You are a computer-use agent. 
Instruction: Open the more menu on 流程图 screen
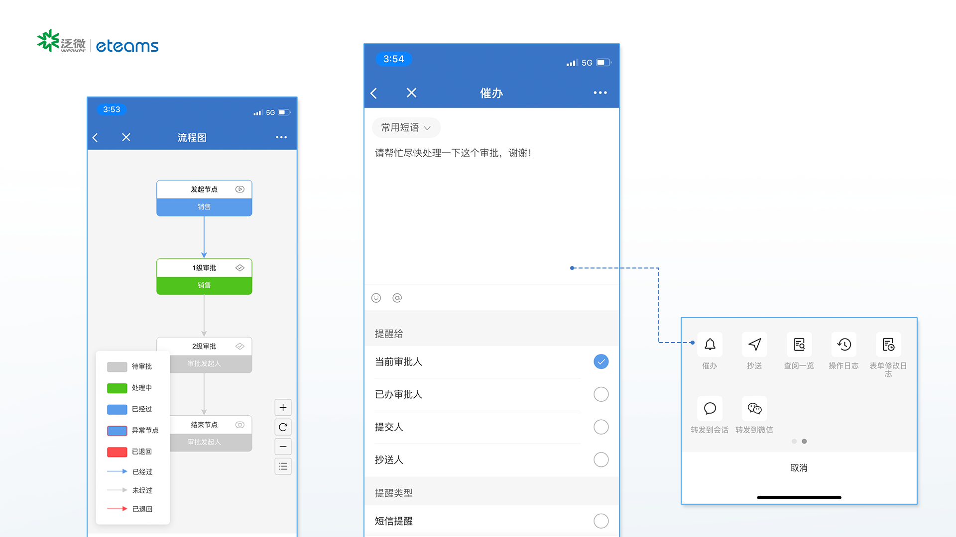coord(281,137)
